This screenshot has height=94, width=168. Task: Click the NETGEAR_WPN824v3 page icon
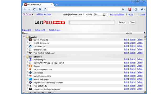pos(30,63)
